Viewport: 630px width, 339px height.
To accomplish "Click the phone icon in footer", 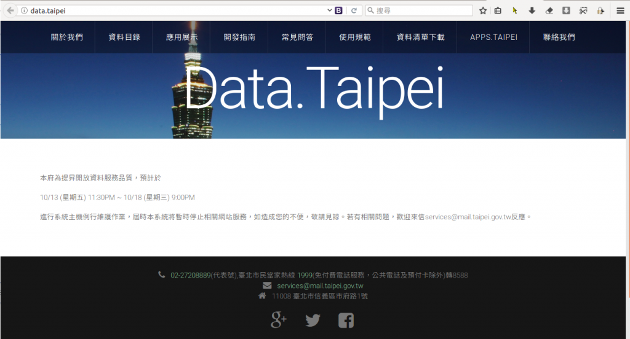I will coord(162,275).
